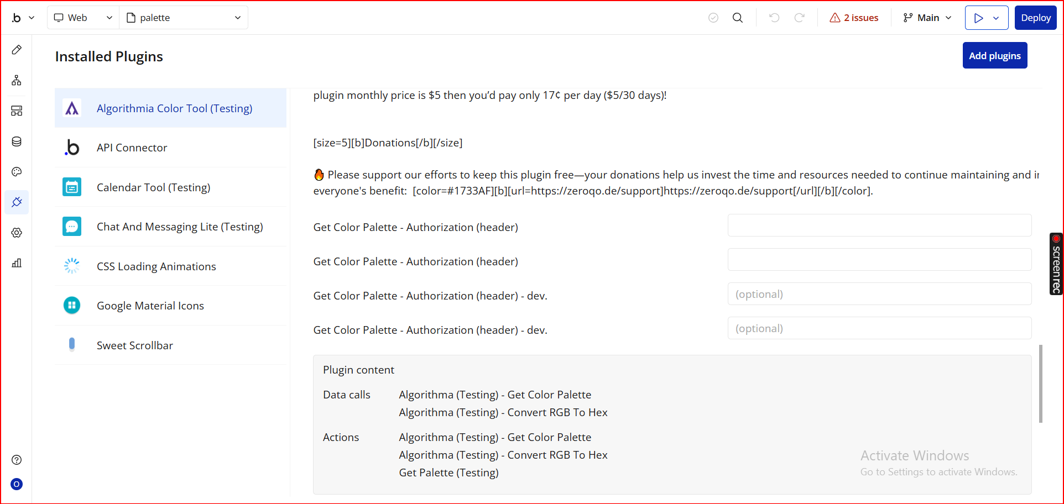This screenshot has height=504, width=1064.
Task: Select Sweet Scrollbar plugin
Action: (134, 345)
